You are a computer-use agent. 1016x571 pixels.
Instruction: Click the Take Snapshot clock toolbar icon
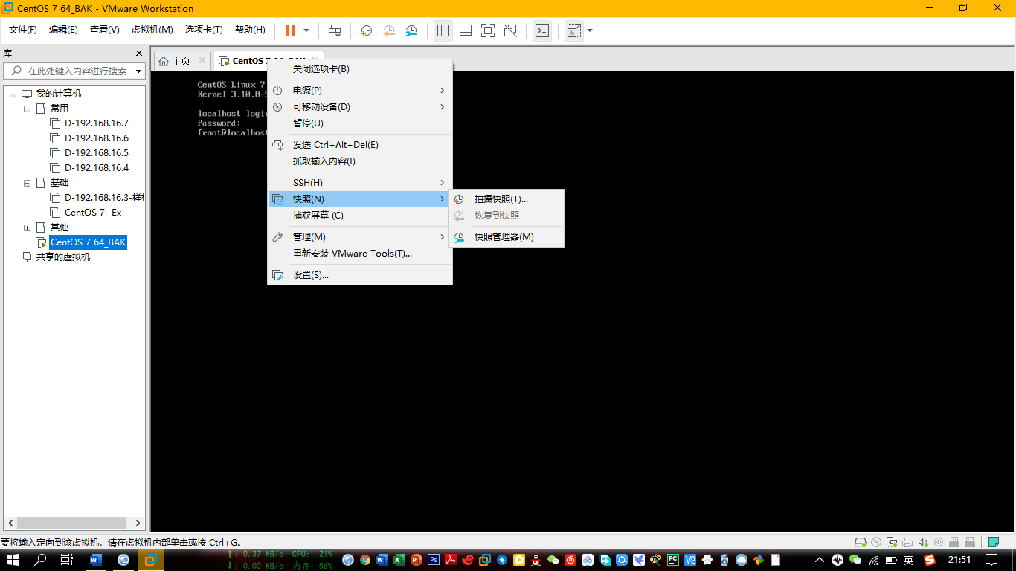367,30
